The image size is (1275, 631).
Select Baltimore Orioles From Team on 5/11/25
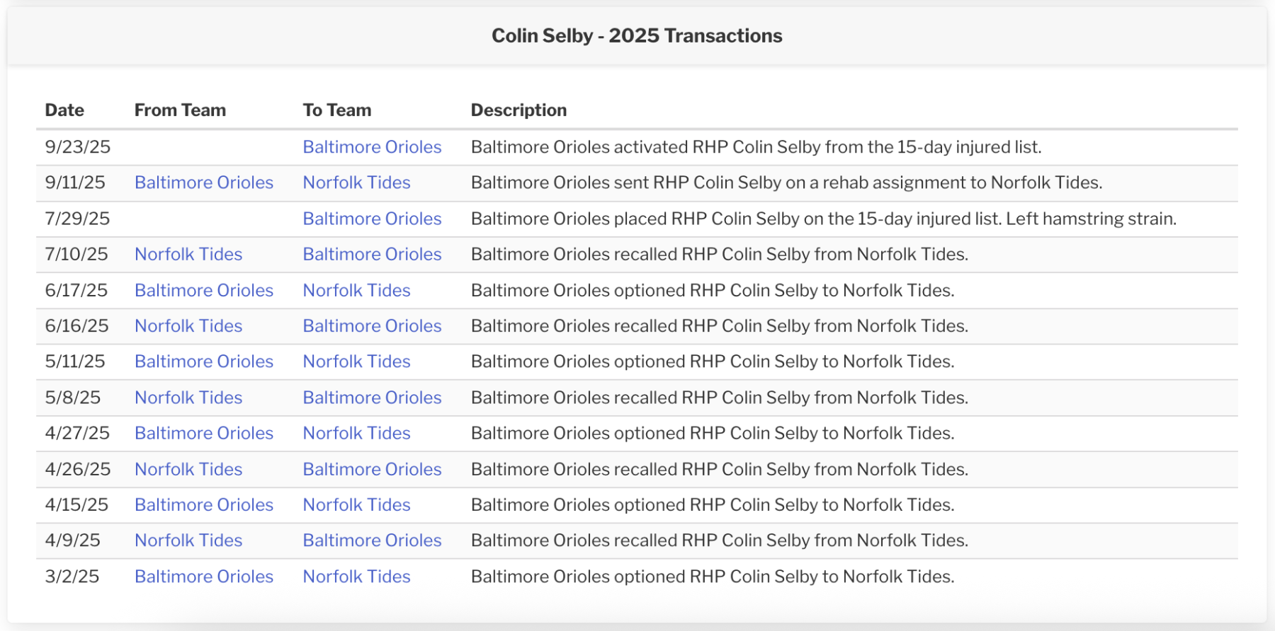click(204, 361)
